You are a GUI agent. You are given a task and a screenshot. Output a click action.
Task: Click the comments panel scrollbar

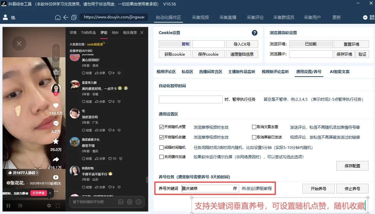click(x=147, y=180)
